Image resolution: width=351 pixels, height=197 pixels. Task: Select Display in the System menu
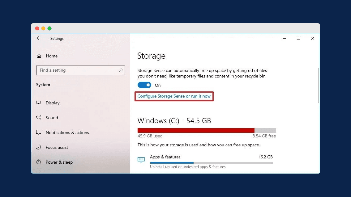click(x=53, y=103)
